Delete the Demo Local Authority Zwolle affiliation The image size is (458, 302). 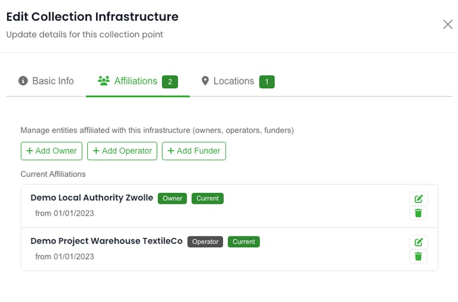click(419, 213)
